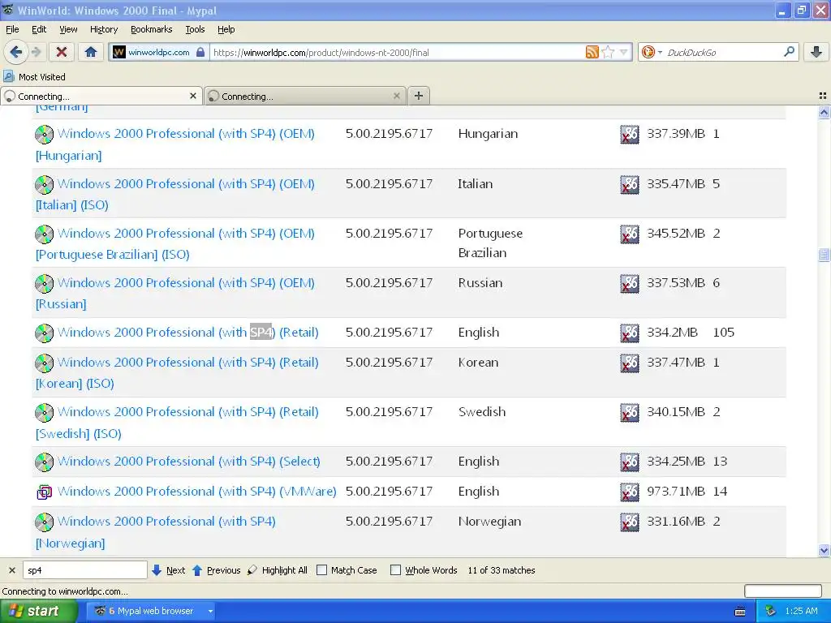Open the File menu
The width and height of the screenshot is (831, 623).
(12, 29)
